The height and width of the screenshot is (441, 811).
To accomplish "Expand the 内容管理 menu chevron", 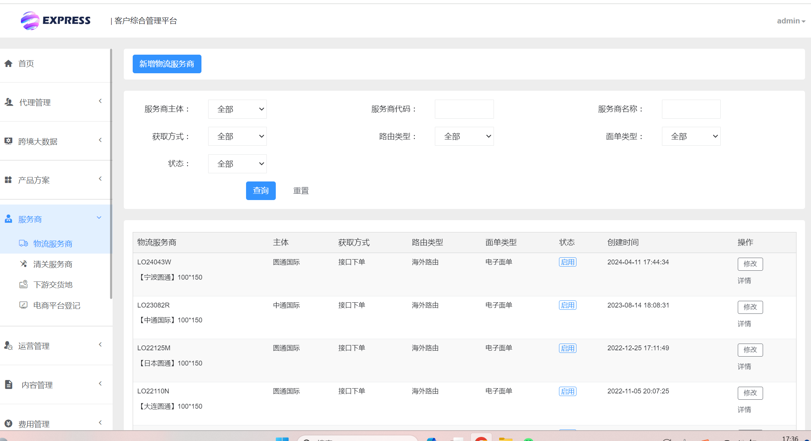I will [x=100, y=384].
